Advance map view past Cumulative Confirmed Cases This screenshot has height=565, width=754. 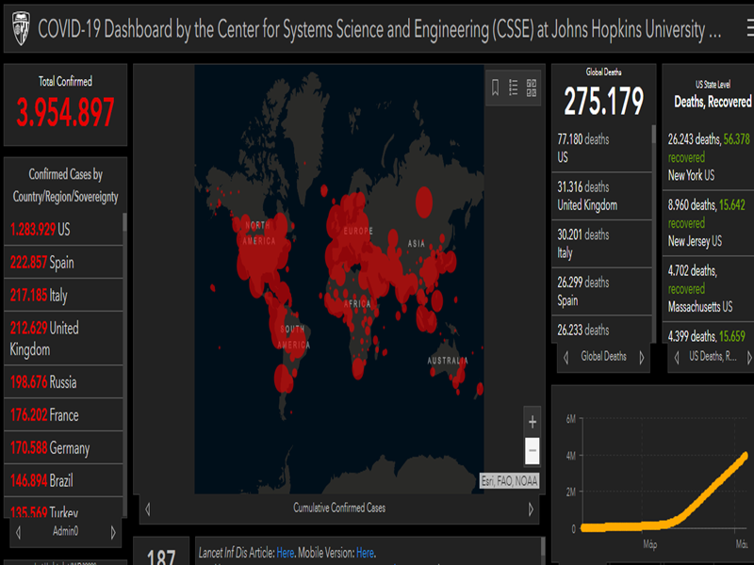(532, 508)
